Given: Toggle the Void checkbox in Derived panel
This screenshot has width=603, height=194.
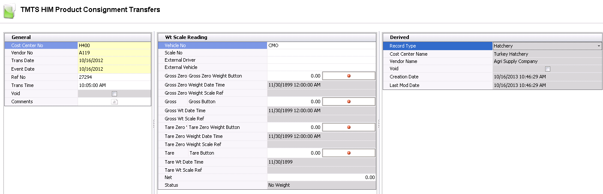Looking at the screenshot, I should (547, 69).
